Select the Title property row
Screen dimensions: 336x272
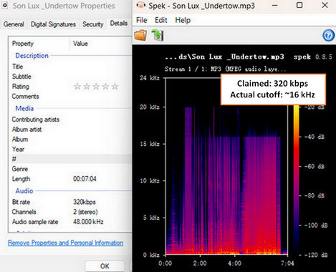(x=70, y=67)
